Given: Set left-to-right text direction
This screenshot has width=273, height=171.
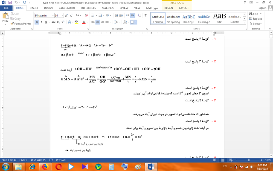Looking at the screenshot, I should (x=128, y=15).
